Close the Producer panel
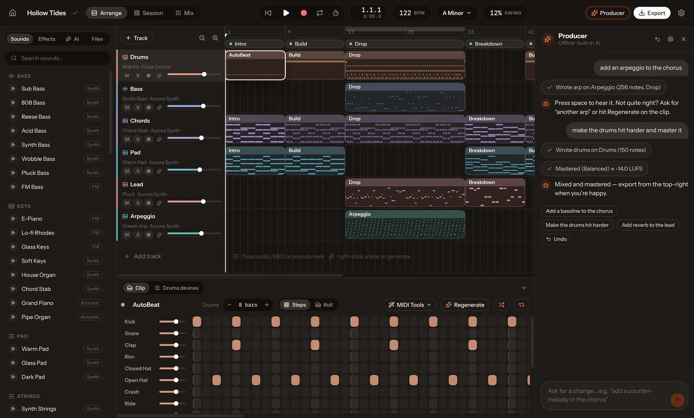This screenshot has width=694, height=418. (x=684, y=39)
